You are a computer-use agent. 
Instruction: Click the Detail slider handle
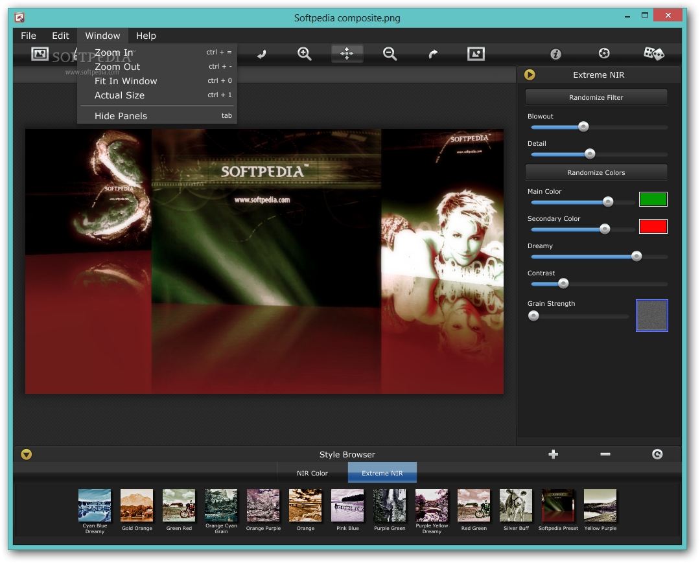pyautogui.click(x=590, y=154)
